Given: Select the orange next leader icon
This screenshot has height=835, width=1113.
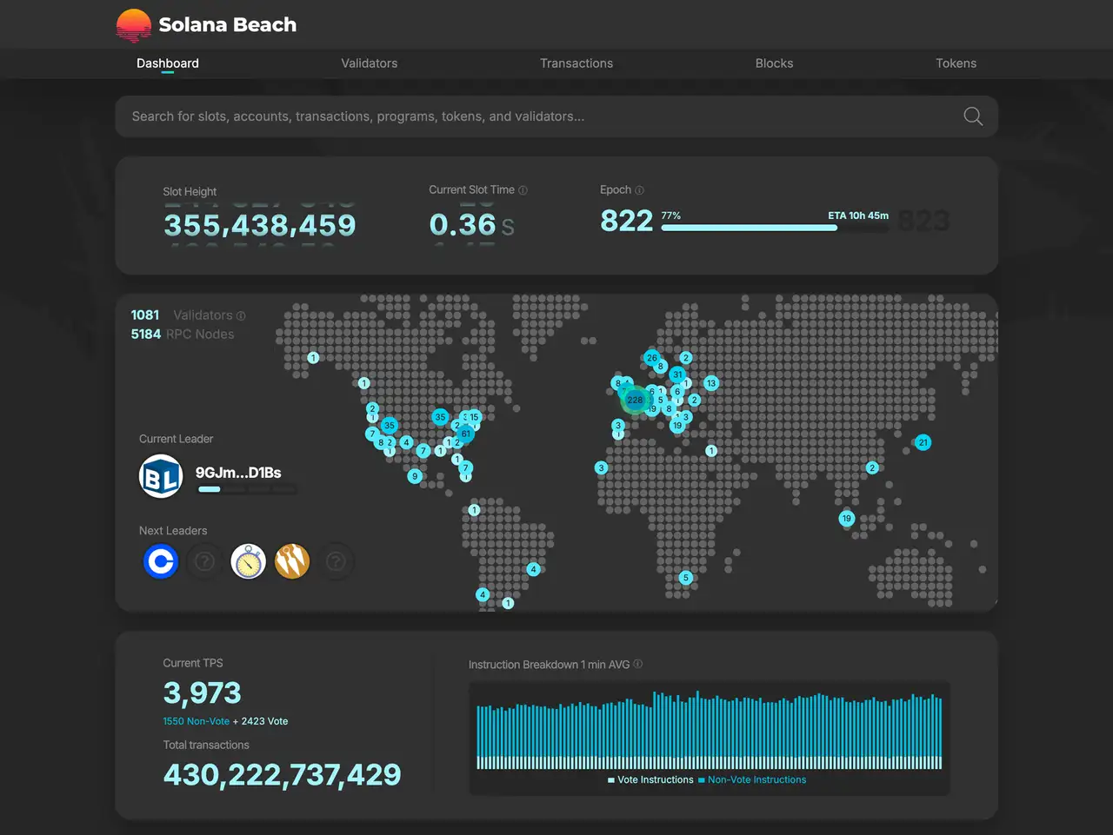Looking at the screenshot, I should (x=292, y=562).
